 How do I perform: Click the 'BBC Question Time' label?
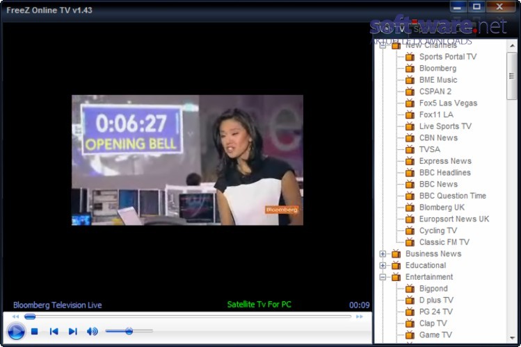[453, 196]
